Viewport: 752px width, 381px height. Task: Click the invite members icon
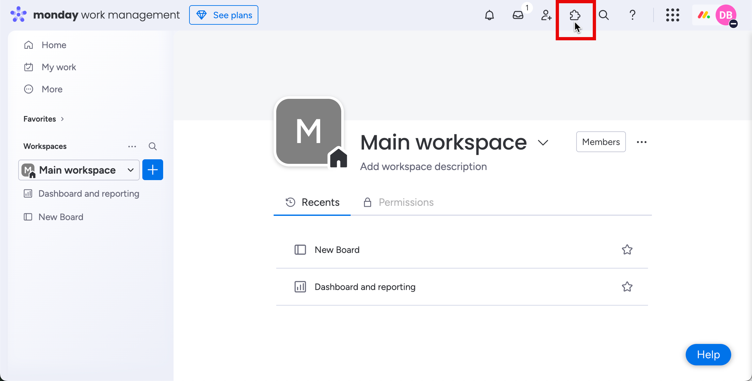pyautogui.click(x=546, y=15)
